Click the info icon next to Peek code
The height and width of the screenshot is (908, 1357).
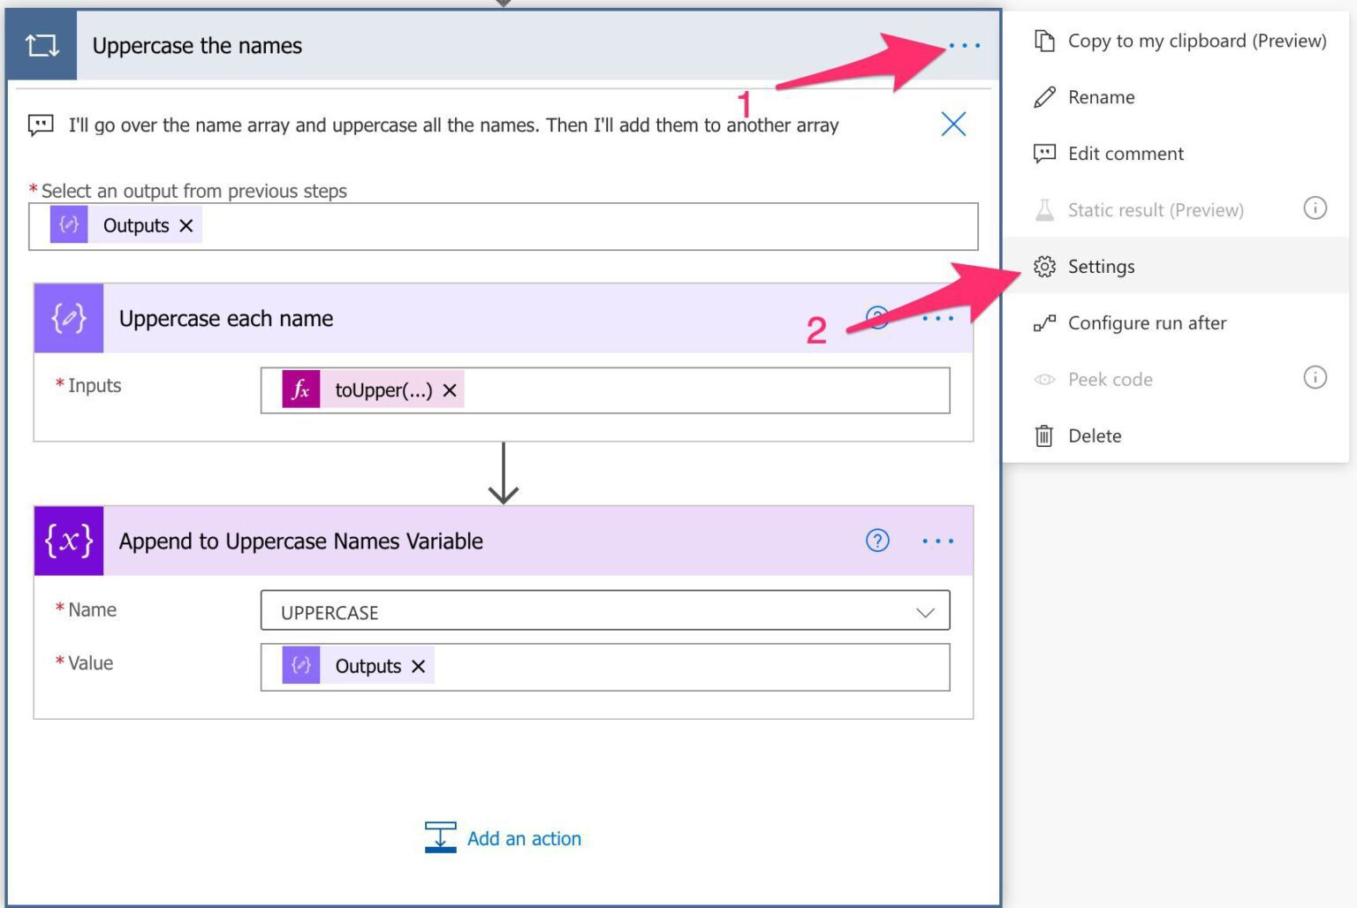1315,378
